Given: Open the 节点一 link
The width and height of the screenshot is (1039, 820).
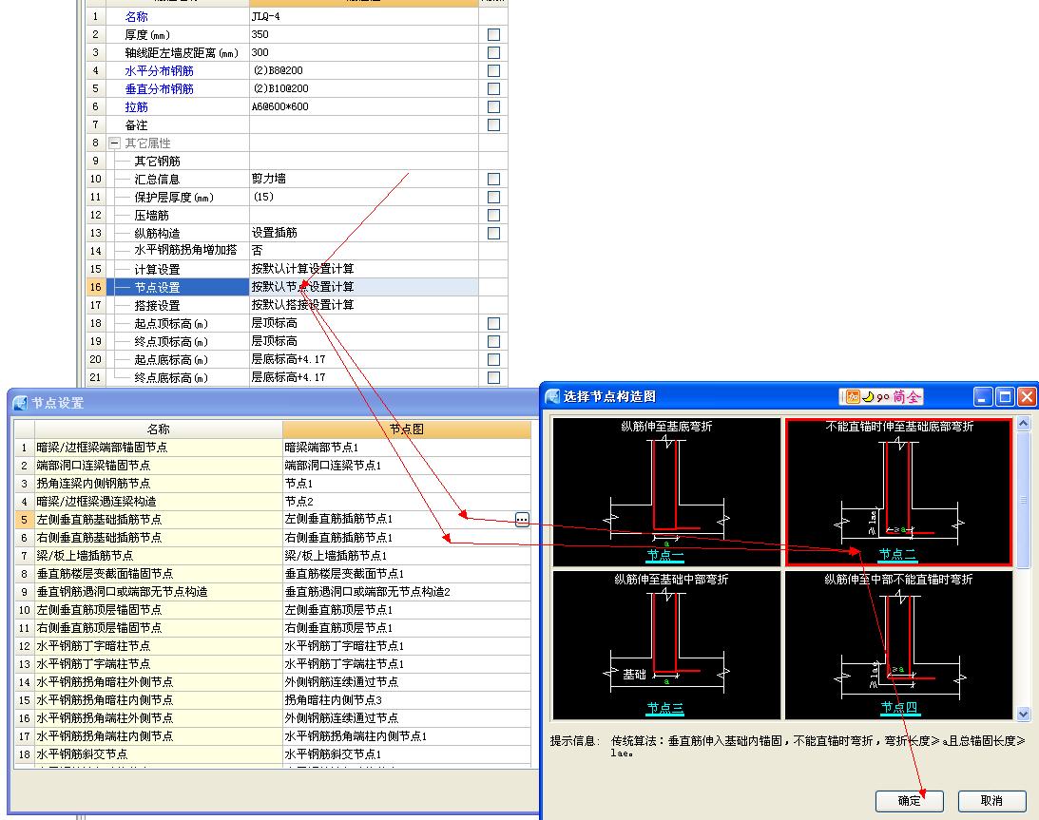Looking at the screenshot, I should tap(664, 555).
